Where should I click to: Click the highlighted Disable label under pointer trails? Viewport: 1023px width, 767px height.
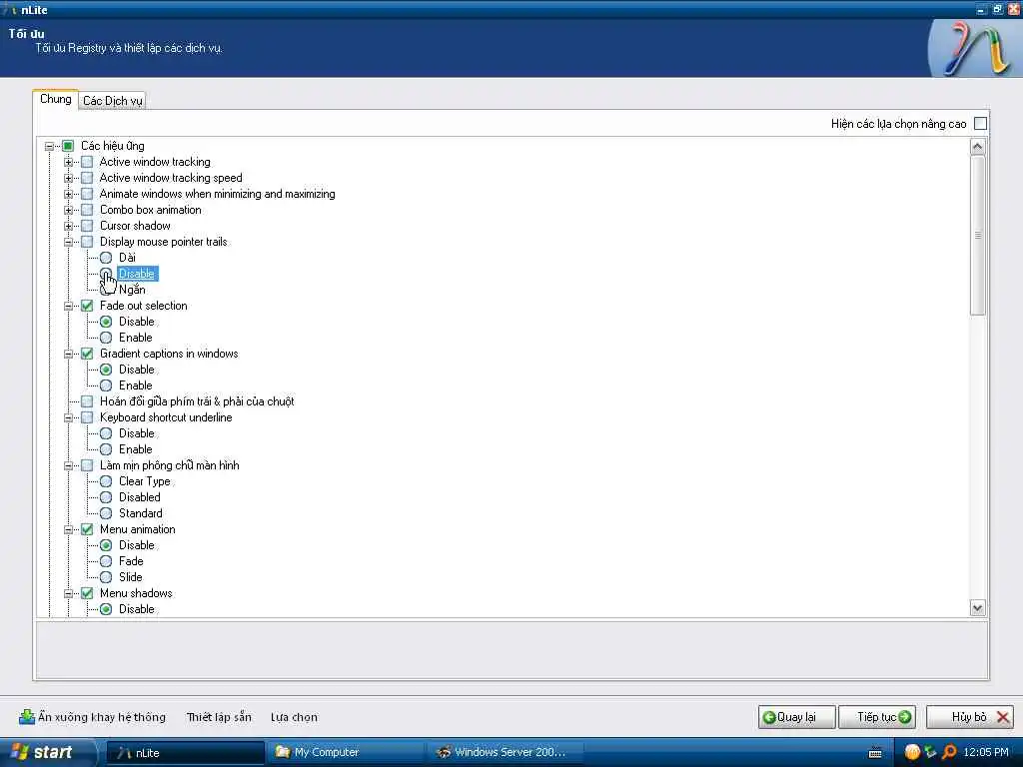pos(137,274)
